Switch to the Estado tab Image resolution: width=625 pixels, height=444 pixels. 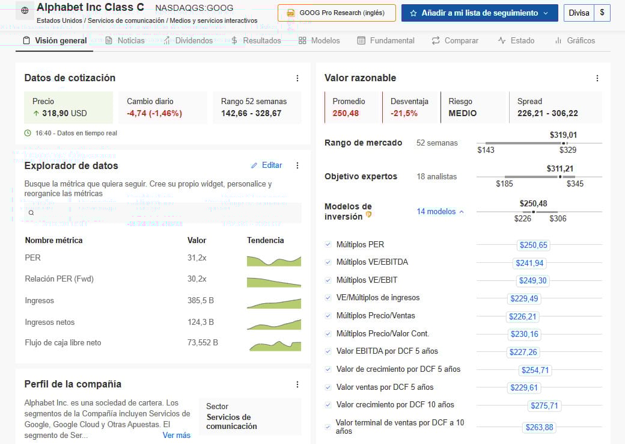click(516, 41)
